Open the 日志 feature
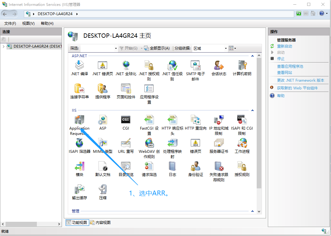This screenshot has width=331, height=236. point(172,169)
